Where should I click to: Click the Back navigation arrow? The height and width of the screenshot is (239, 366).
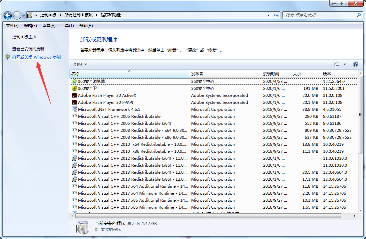point(7,15)
